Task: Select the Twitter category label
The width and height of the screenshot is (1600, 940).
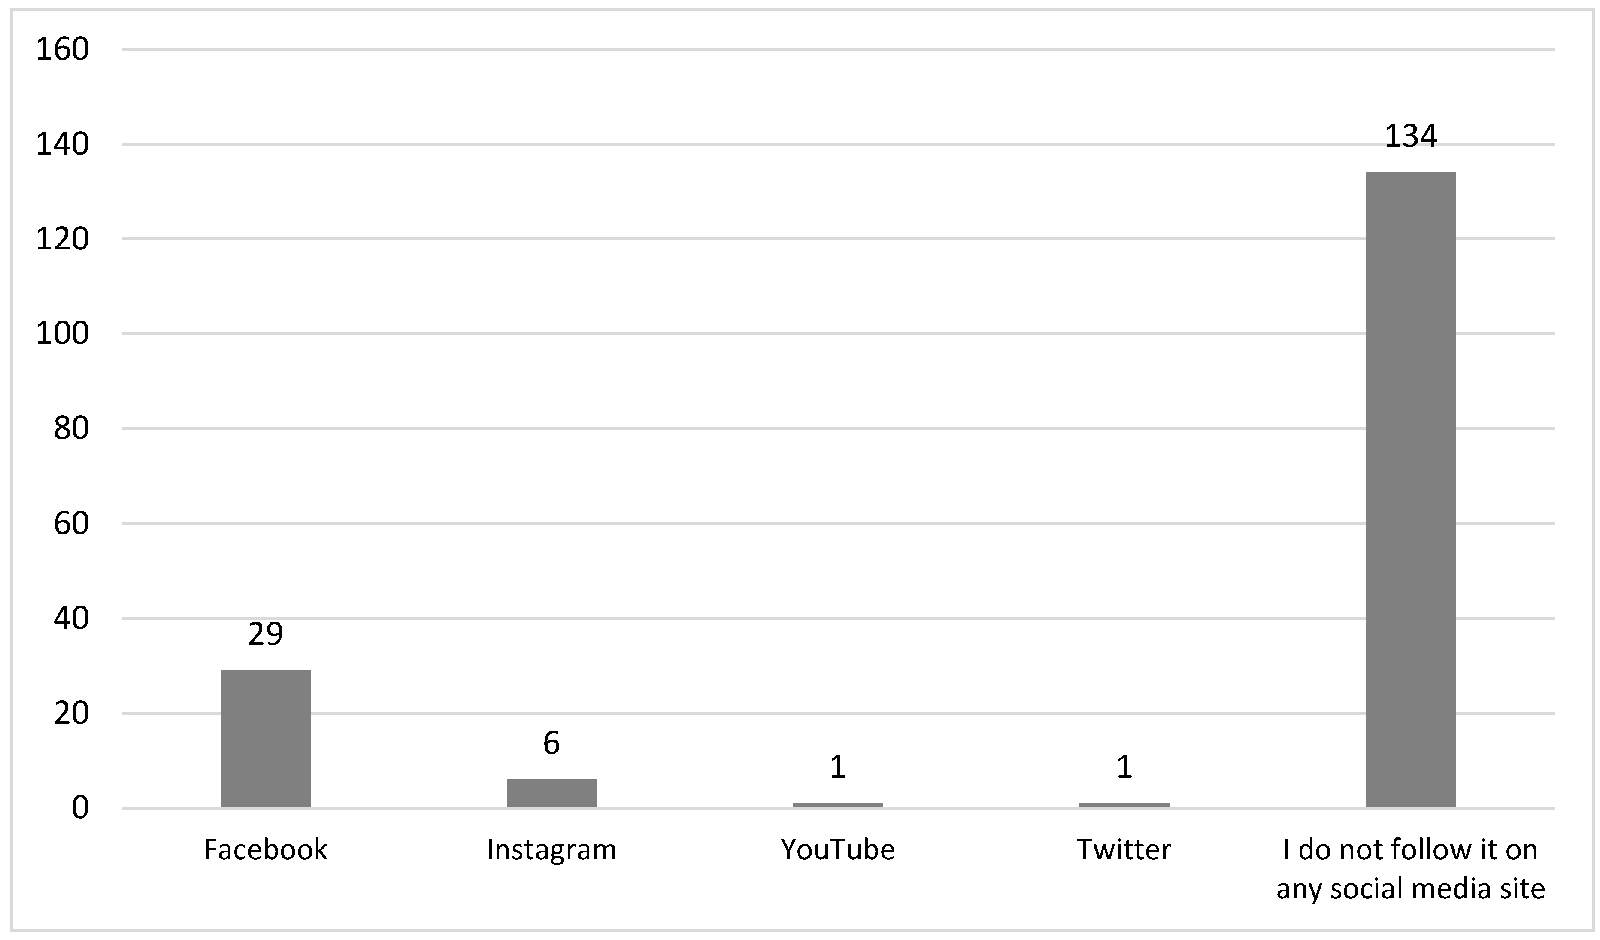Action: pos(1124,850)
